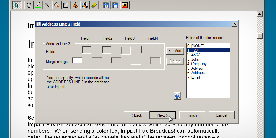The width and height of the screenshot is (276, 138).
Task: Open help with the blue question icon
Action: (x=177, y=96)
